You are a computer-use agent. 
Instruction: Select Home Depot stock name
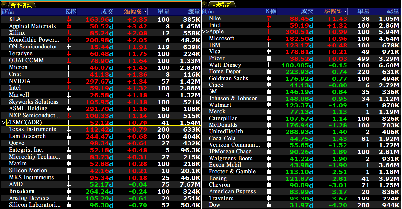225,71
